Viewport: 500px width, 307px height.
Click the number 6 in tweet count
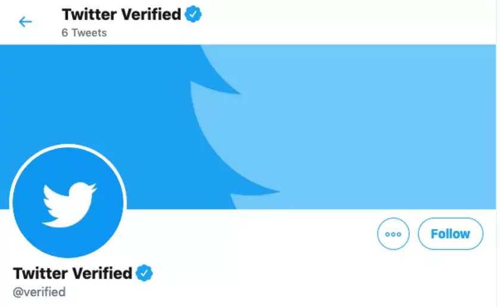pos(64,33)
